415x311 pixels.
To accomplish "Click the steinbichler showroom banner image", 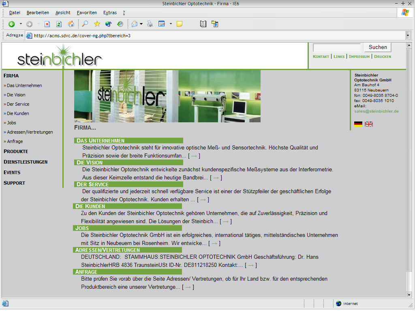I will (167, 96).
